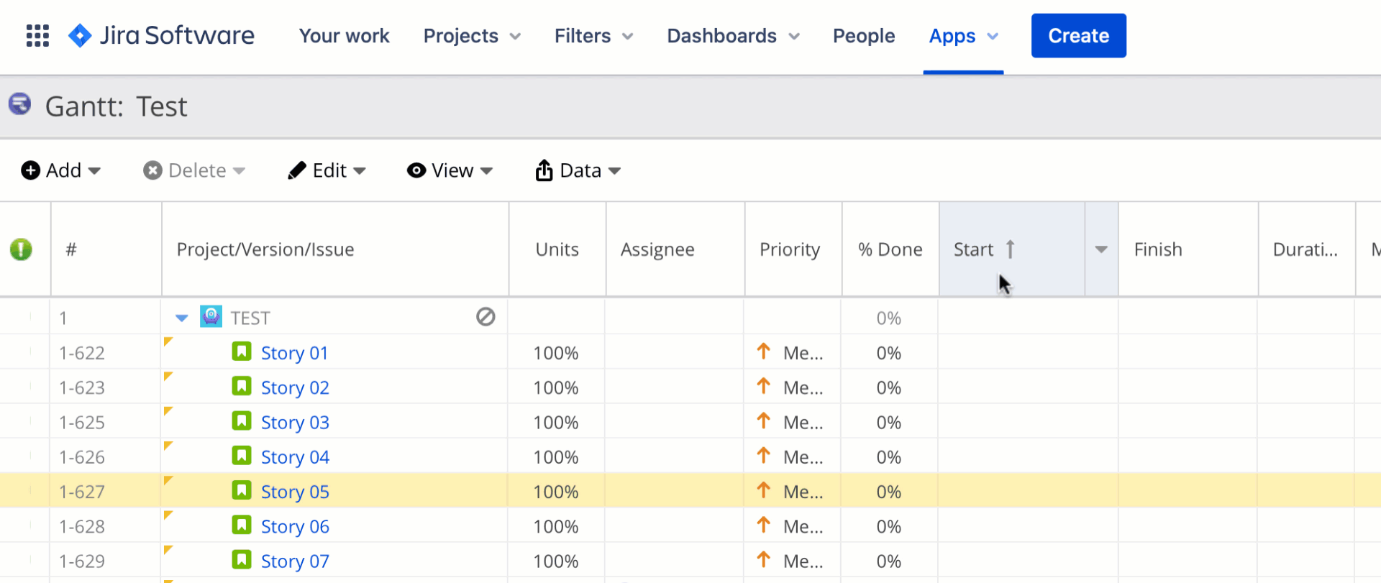Image resolution: width=1381 pixels, height=583 pixels.
Task: Click the TEST project avatar icon
Action: coord(211,316)
